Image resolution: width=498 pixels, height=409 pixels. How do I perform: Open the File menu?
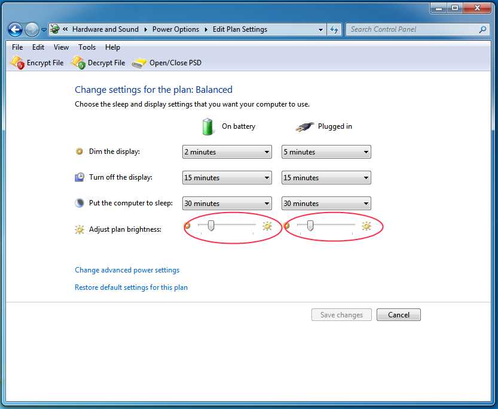[x=17, y=47]
